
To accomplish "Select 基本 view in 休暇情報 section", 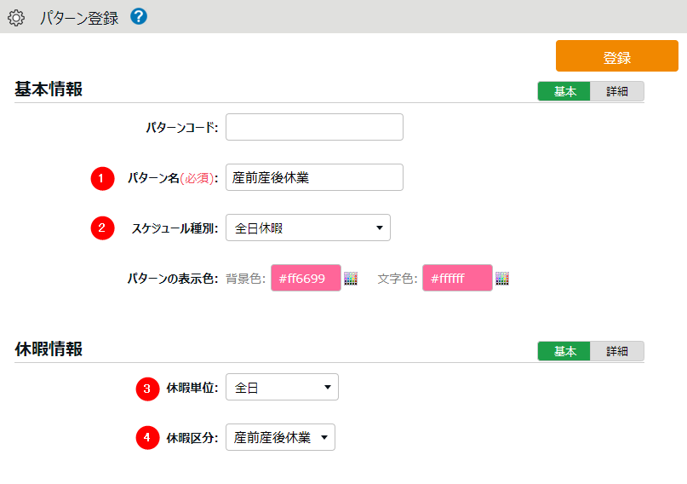I will coord(564,351).
